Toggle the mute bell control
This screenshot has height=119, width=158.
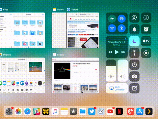(134, 29)
